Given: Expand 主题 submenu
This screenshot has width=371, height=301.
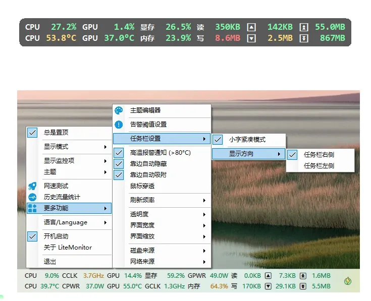Looking at the screenshot, I should [69, 172].
